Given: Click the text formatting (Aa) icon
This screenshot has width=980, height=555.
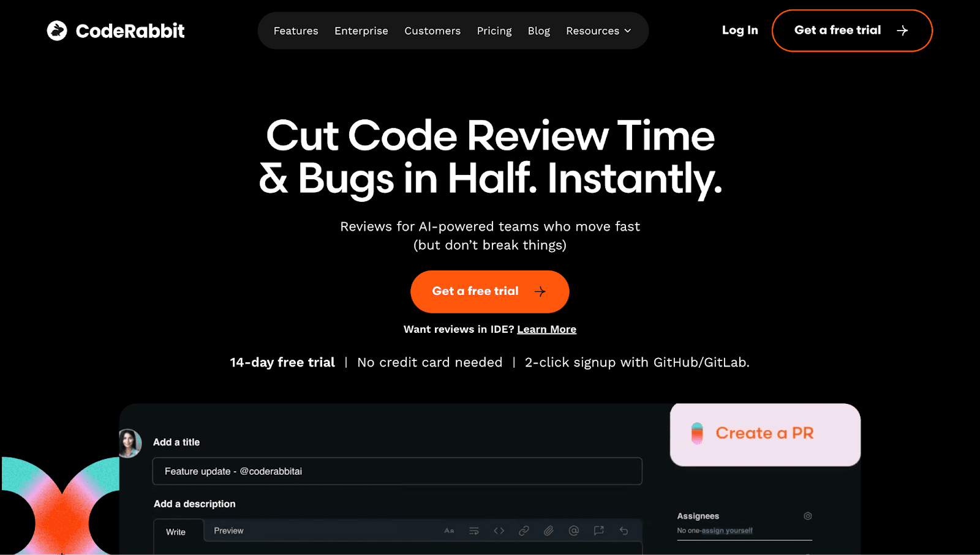Looking at the screenshot, I should pos(449,531).
